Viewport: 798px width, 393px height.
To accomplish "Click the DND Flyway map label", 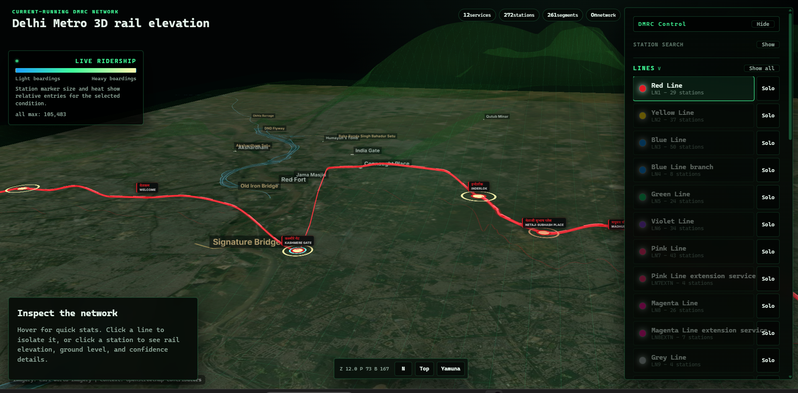I will point(274,129).
